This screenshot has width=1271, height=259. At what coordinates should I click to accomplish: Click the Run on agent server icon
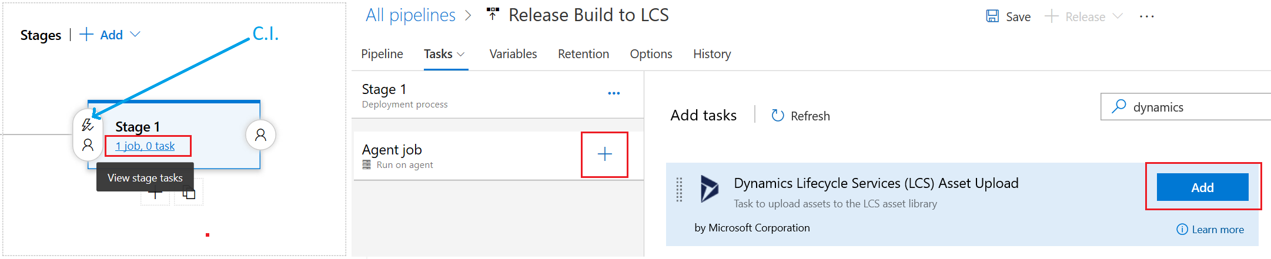pyautogui.click(x=367, y=165)
